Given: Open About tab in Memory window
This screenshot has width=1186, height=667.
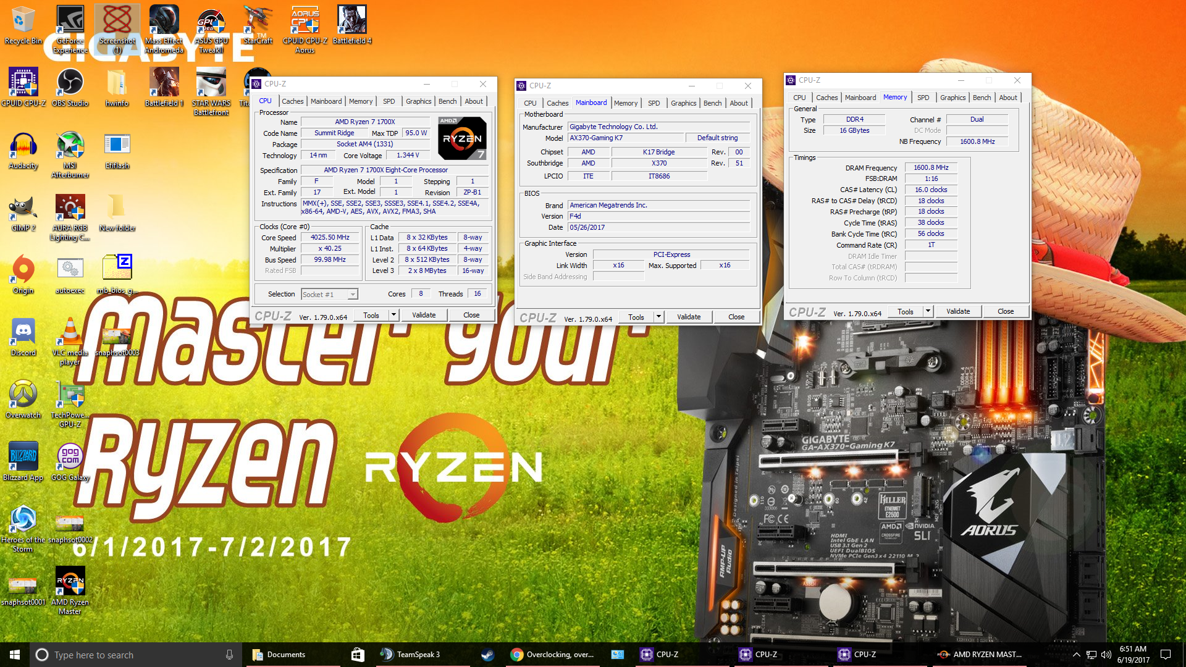Looking at the screenshot, I should pos(1008,98).
